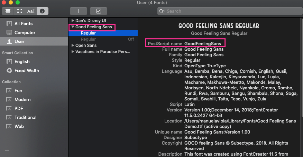The image size is (303, 157).
Task: Click the GoodFeelingSans PostScript name value
Action: [202, 43]
